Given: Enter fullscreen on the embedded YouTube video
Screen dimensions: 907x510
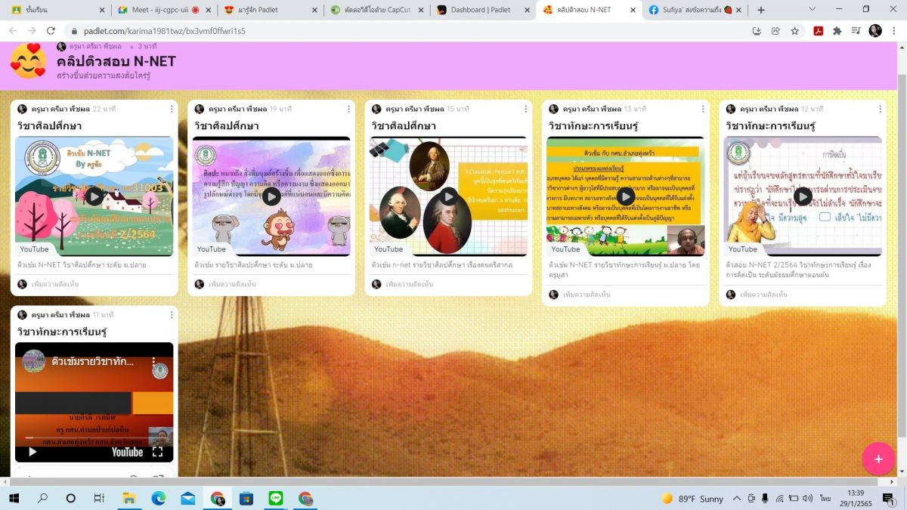Looking at the screenshot, I should coord(157,452).
